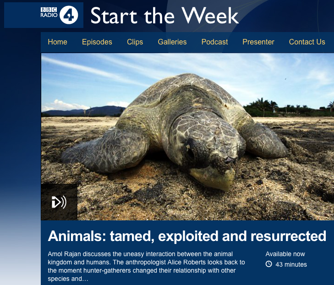The height and width of the screenshot is (285, 334).
Task: Click the clock icon beside 43 minutes
Action: click(x=269, y=264)
